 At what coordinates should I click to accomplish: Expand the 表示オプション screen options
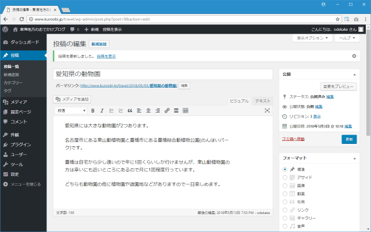tap(314, 38)
